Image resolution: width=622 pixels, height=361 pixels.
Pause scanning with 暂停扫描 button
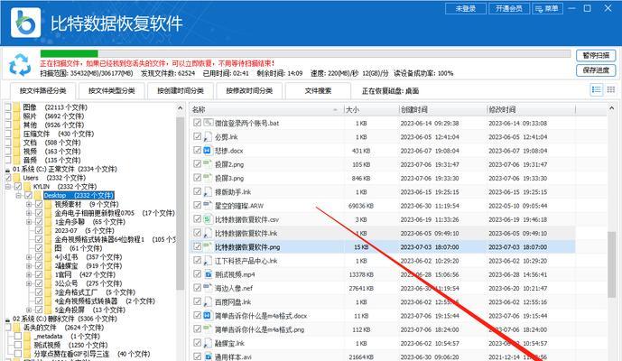coord(596,56)
